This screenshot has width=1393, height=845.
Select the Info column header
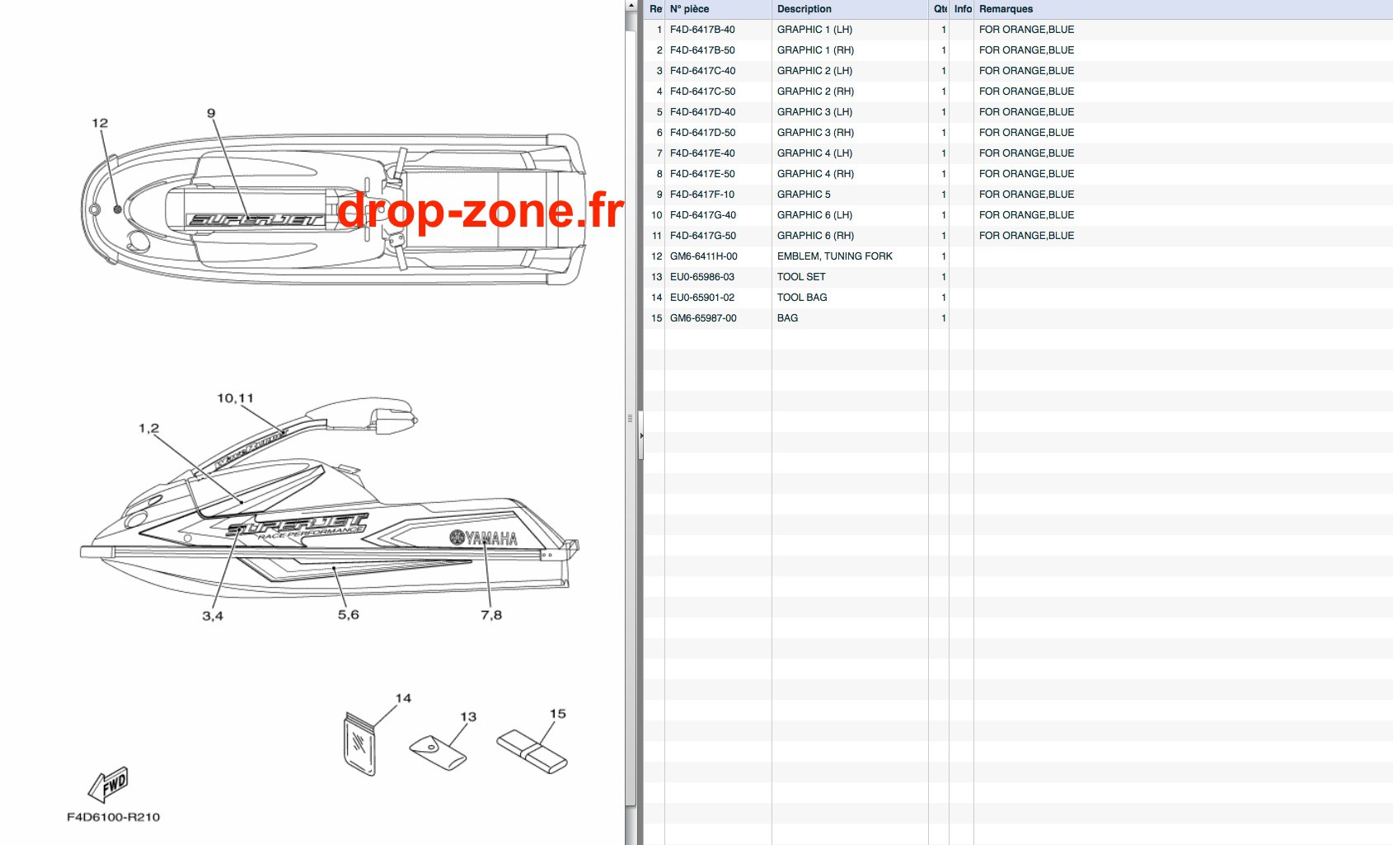(x=962, y=9)
